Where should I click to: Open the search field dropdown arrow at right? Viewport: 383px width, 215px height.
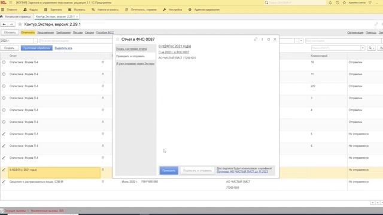[x=363, y=48]
